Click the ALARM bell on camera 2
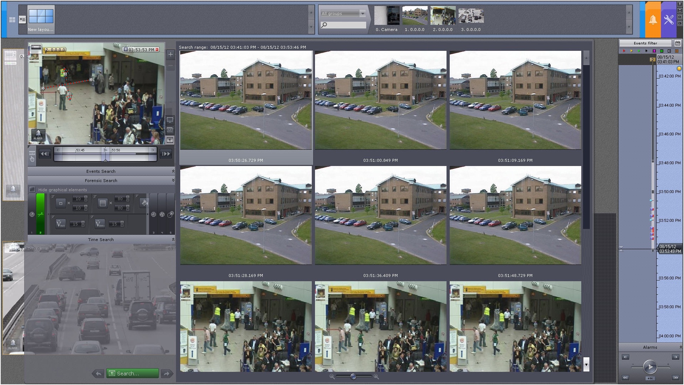Viewport: 684px width, 385px height. click(x=38, y=135)
